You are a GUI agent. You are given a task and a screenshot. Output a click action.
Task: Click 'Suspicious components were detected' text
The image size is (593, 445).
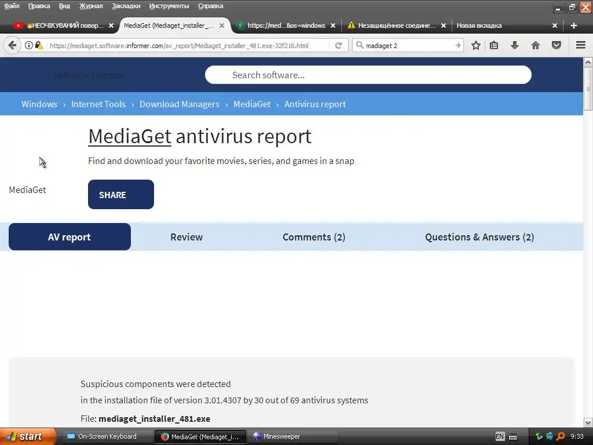pos(155,384)
